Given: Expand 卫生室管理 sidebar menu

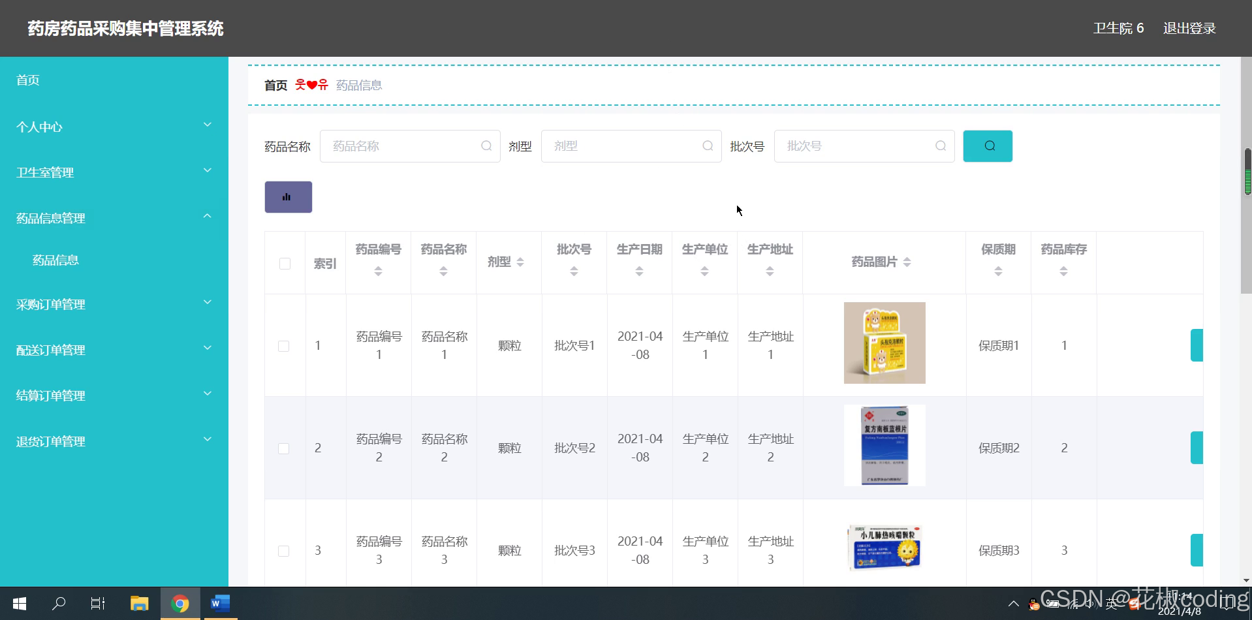Looking at the screenshot, I should point(114,172).
